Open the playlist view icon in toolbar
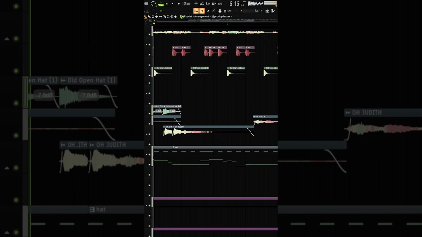Image resolution: width=422 pixels, height=237 pixels. (x=267, y=11)
